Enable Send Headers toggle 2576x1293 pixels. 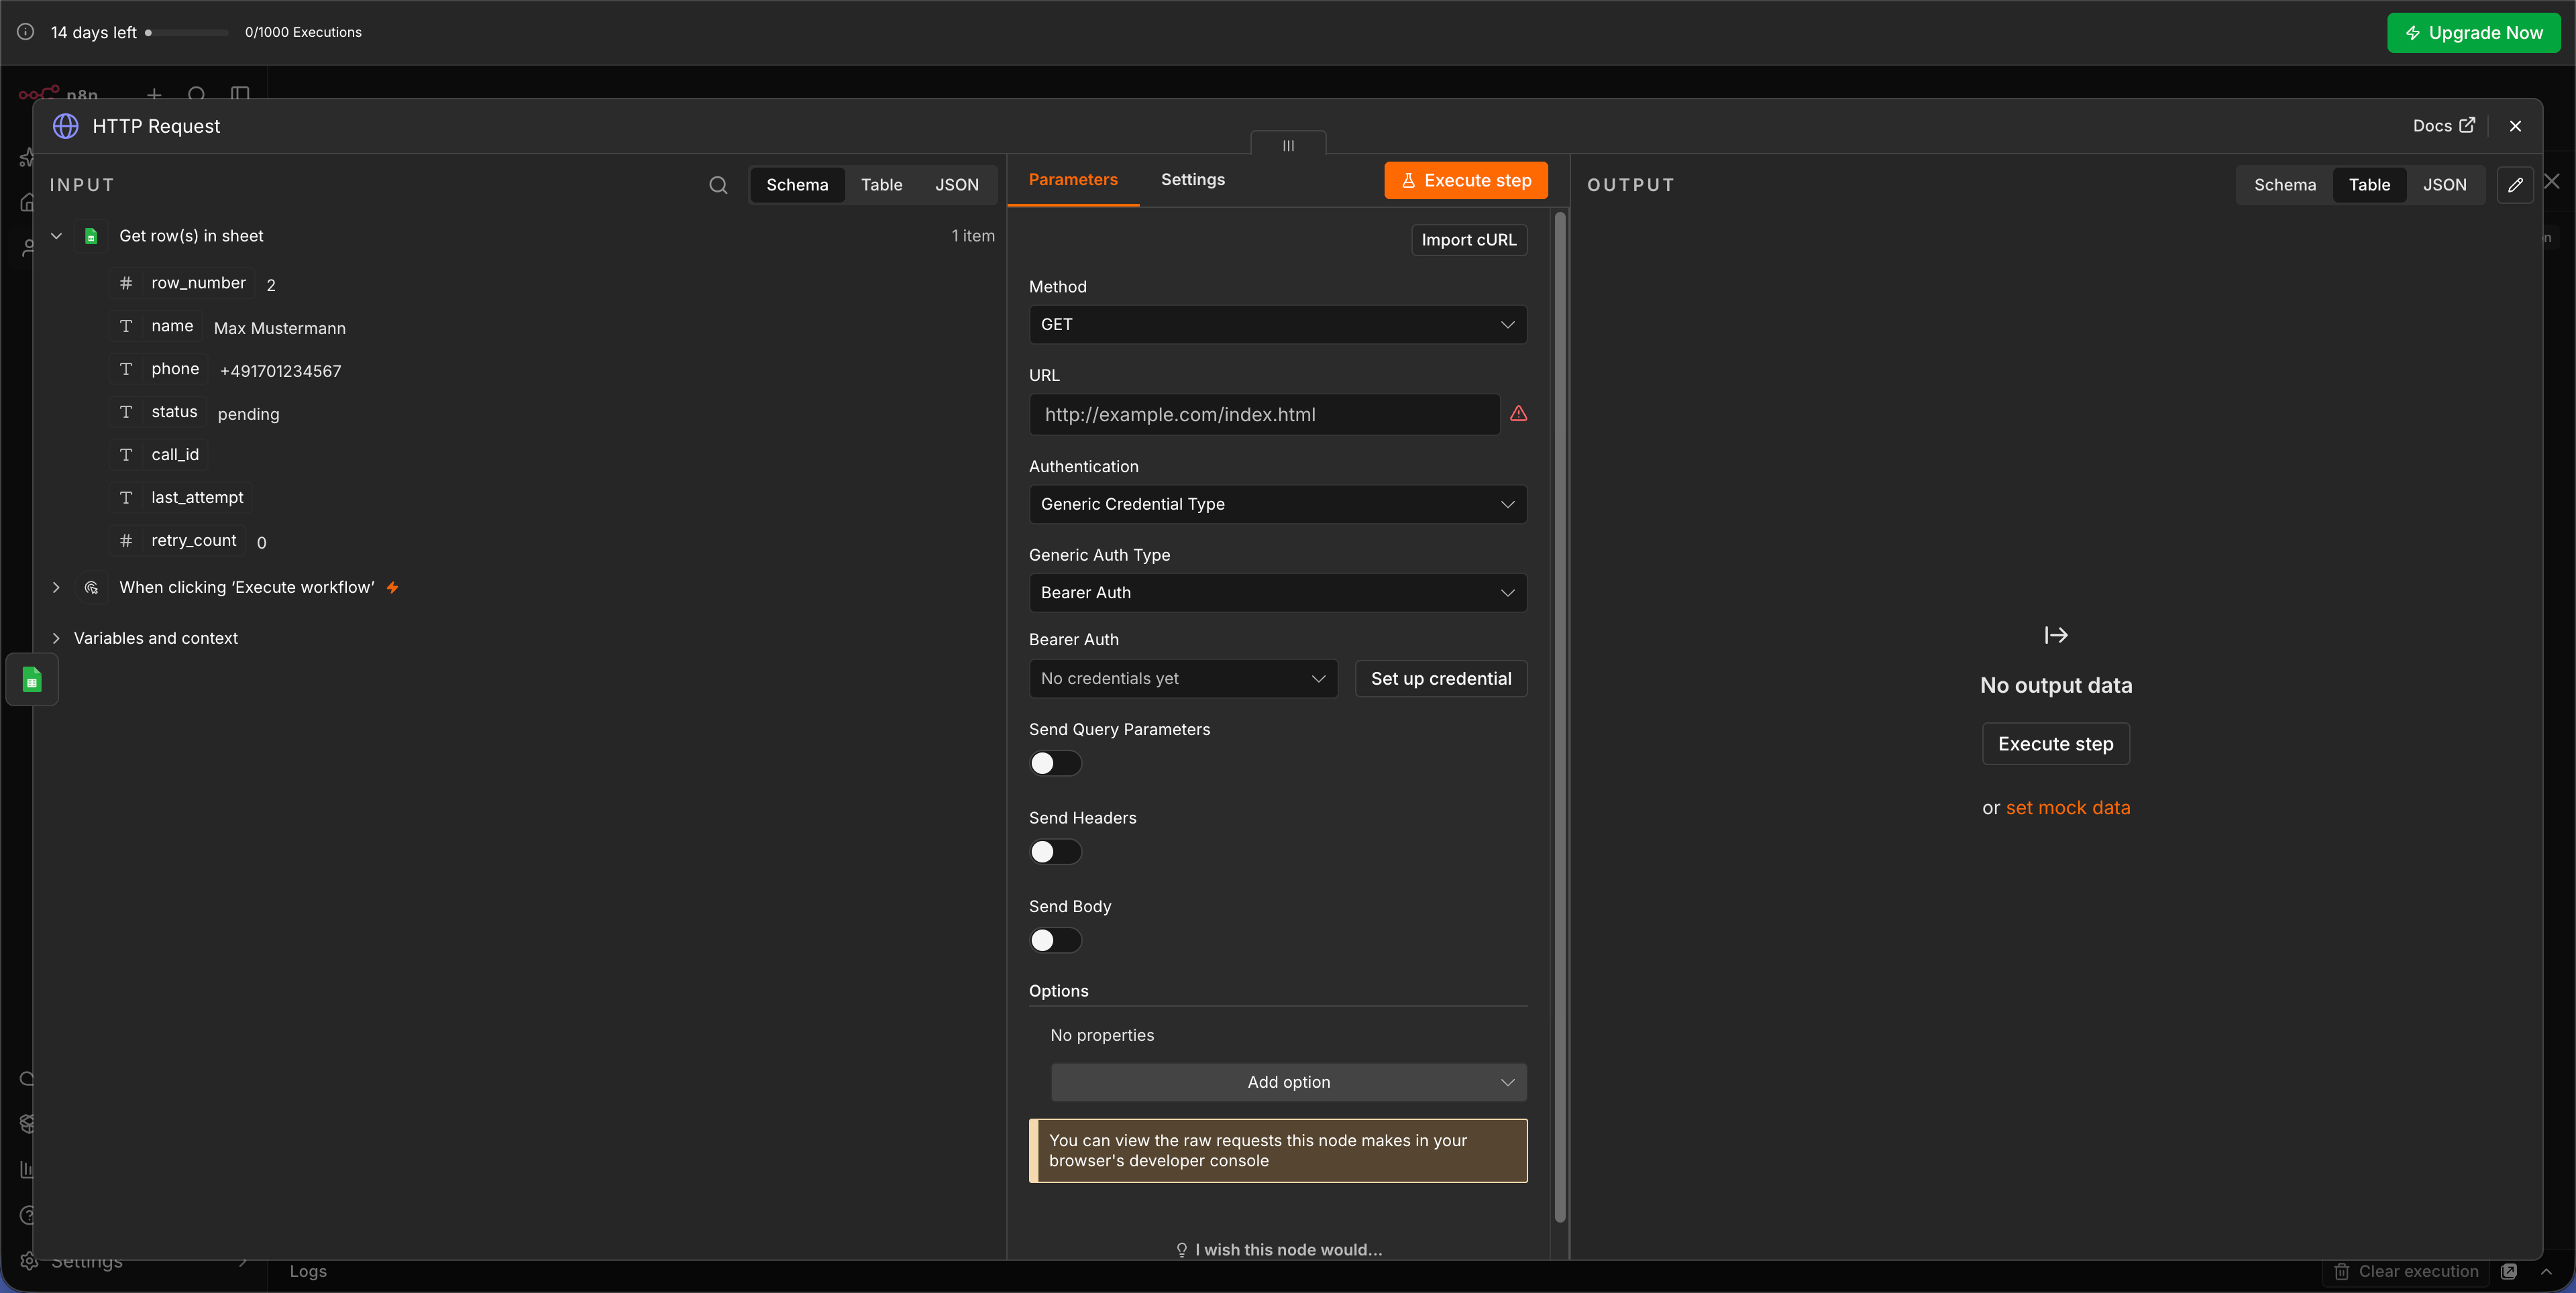click(1055, 852)
